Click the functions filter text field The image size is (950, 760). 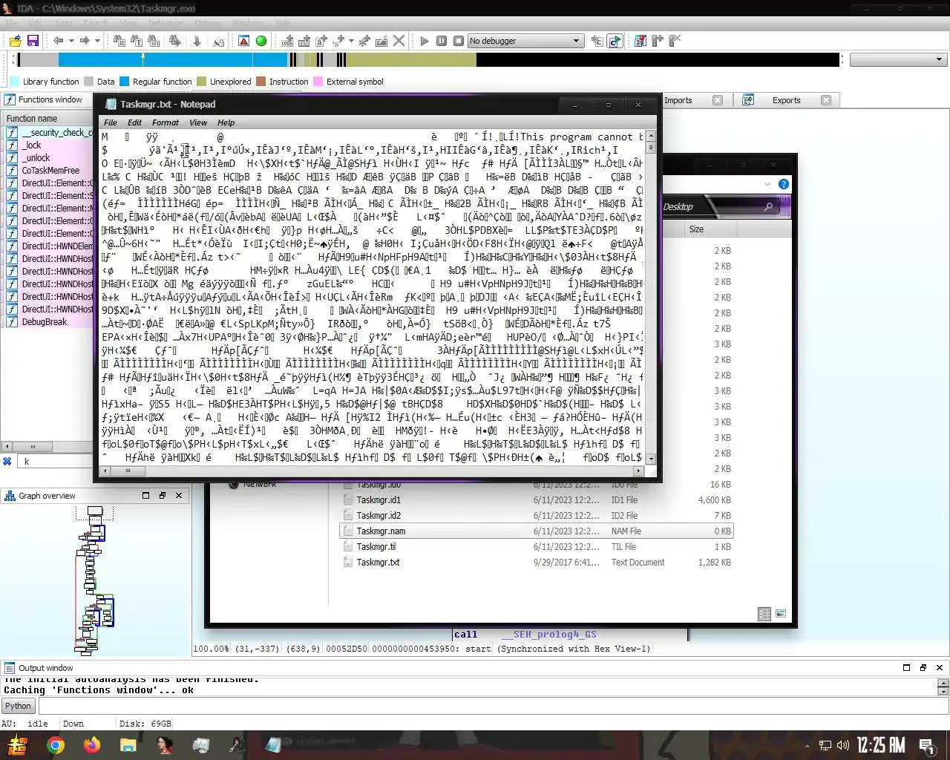(x=56, y=462)
